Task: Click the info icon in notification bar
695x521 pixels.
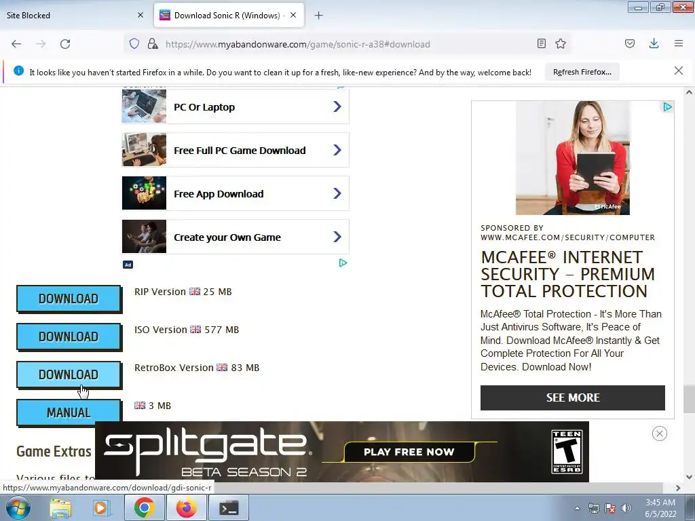Action: pyautogui.click(x=18, y=71)
